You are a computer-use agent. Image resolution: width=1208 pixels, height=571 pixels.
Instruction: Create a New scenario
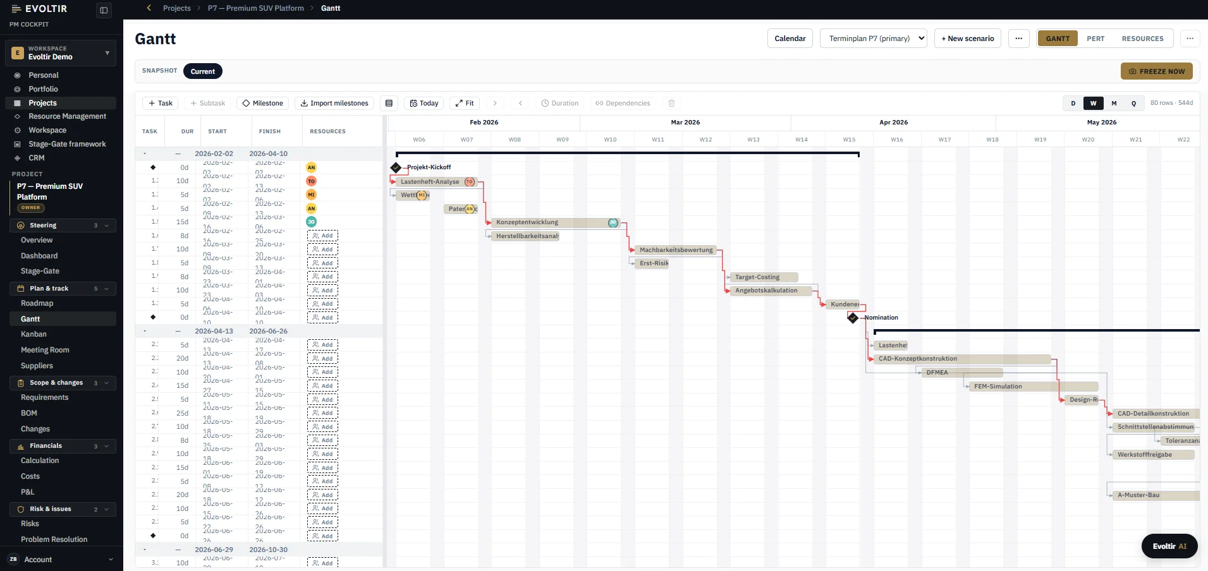click(x=968, y=39)
